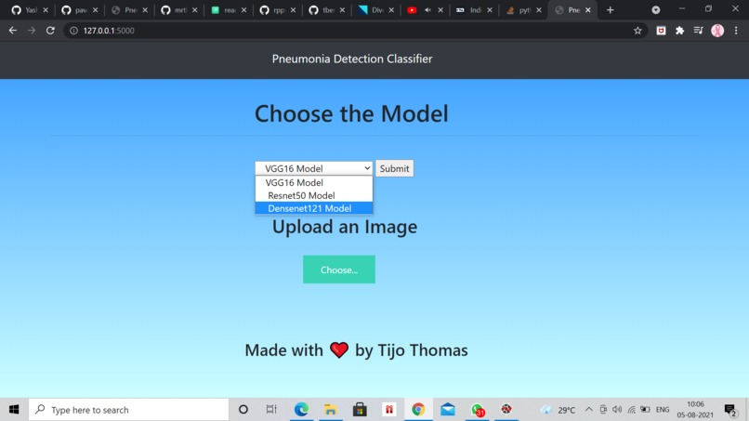The image size is (749, 421).
Task: Open the Chrome profile avatar
Action: click(x=717, y=31)
